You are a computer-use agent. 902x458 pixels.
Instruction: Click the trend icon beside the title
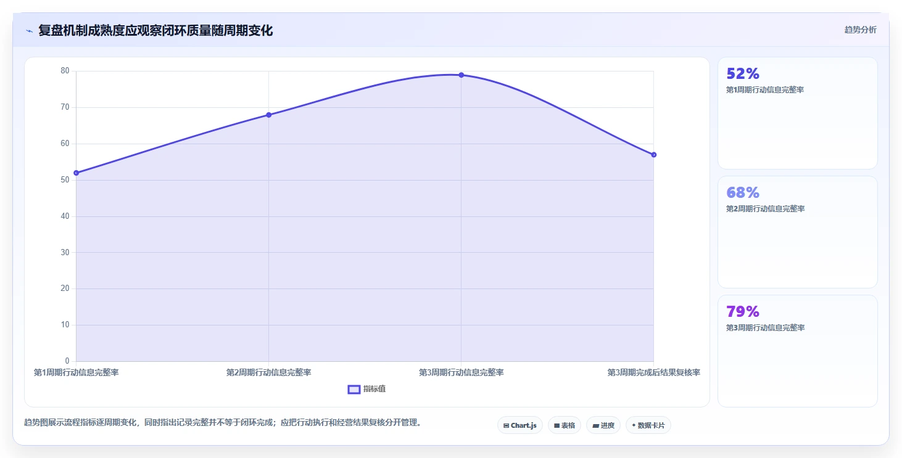coord(30,31)
